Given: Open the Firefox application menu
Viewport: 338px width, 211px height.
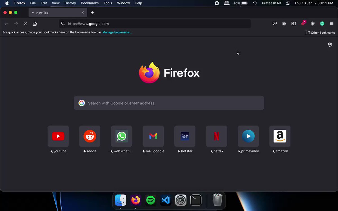Looking at the screenshot, I should point(19,3).
